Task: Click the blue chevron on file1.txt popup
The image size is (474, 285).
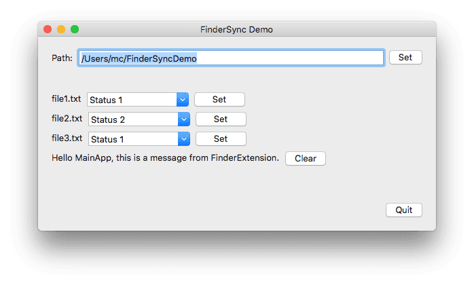Action: tap(182, 100)
